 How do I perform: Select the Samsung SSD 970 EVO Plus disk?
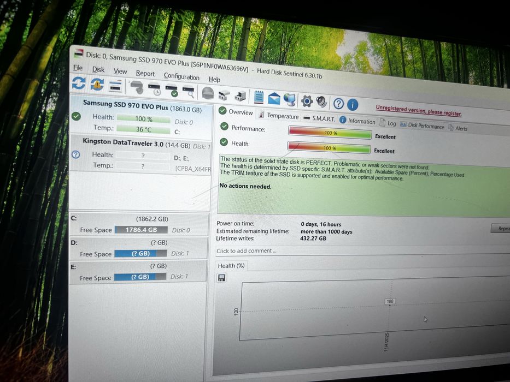(x=141, y=117)
